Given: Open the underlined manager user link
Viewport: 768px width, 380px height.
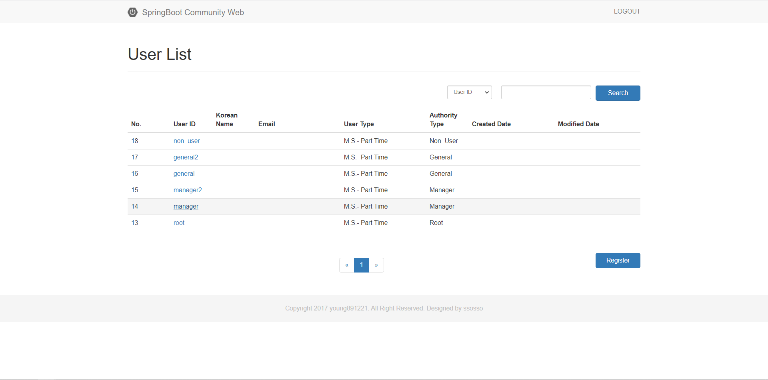Looking at the screenshot, I should coord(186,207).
